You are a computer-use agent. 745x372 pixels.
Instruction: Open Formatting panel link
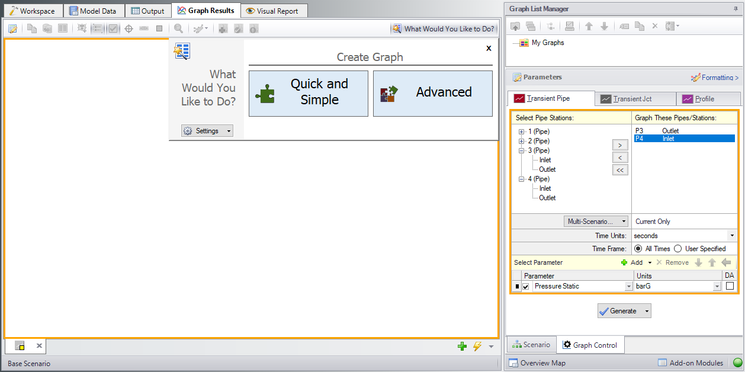[x=715, y=78]
